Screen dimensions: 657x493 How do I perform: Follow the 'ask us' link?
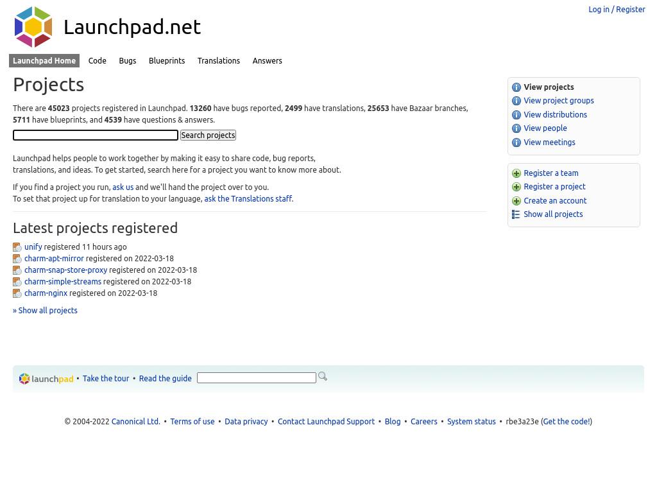point(123,187)
